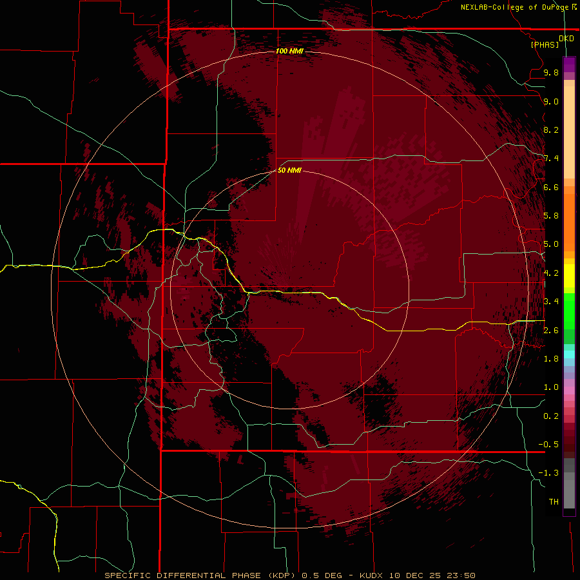Screen dimensions: 580x580
Task: Click the bright green segment of the color scale
Action: click(x=569, y=311)
